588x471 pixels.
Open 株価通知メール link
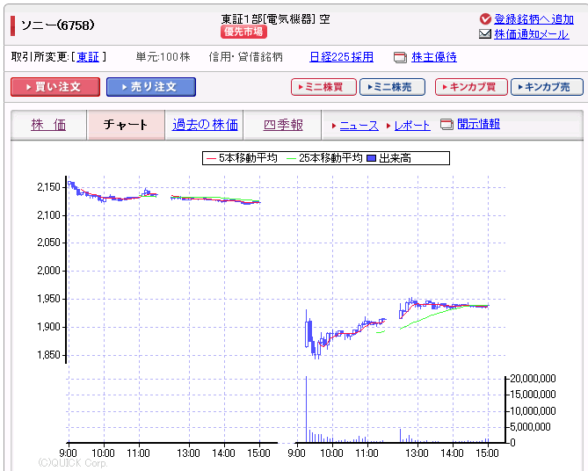tap(532, 34)
